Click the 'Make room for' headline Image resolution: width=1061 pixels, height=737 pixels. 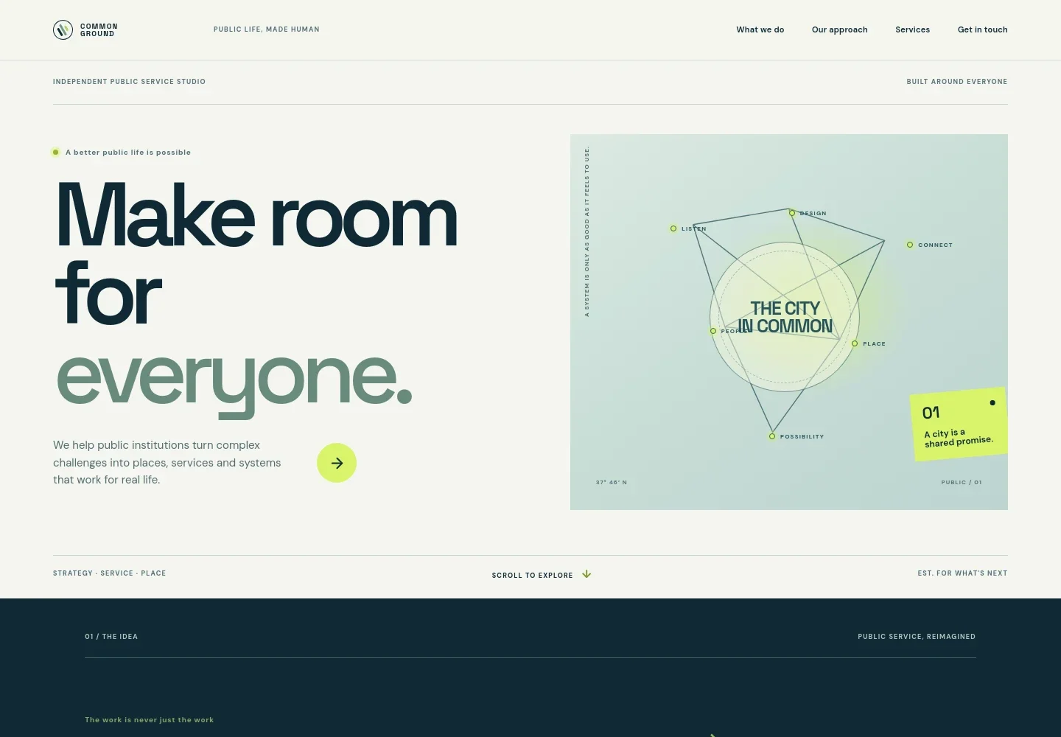point(256,254)
